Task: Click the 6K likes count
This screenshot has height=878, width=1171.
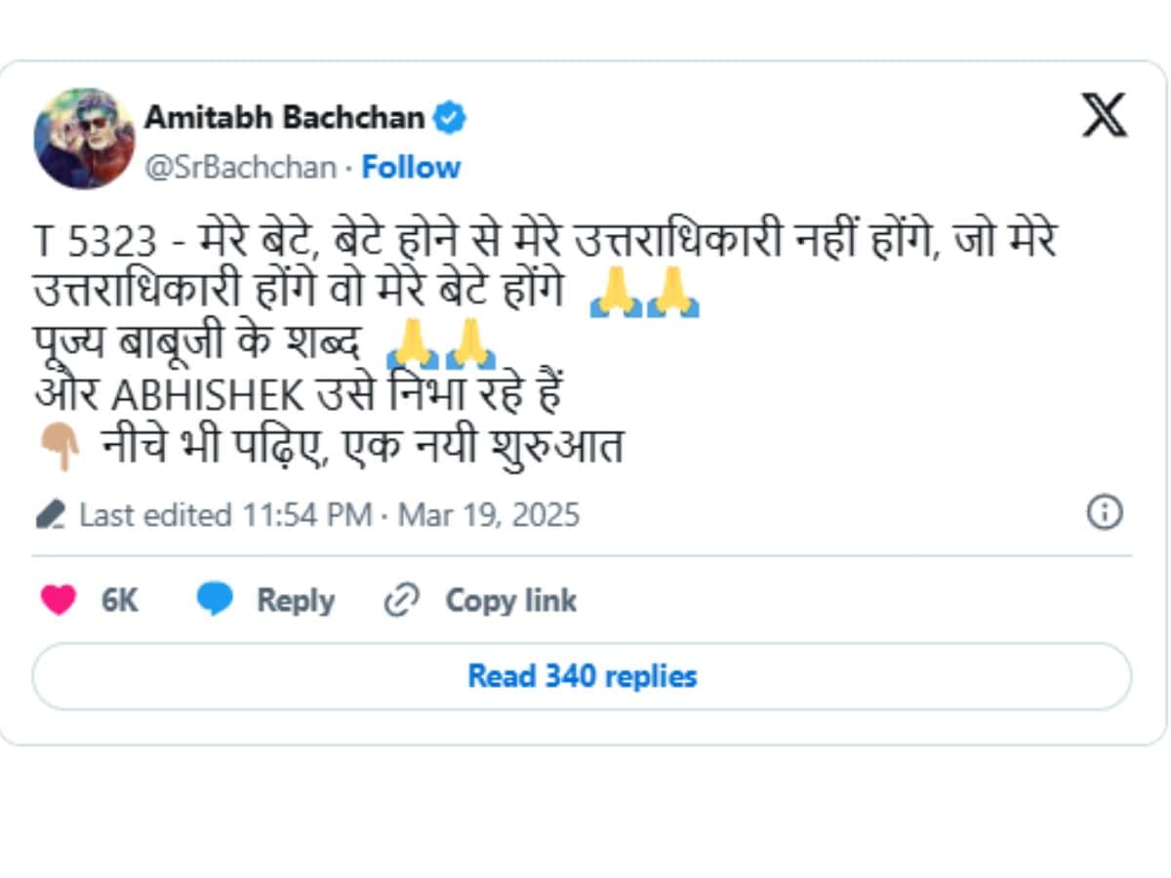Action: point(120,600)
